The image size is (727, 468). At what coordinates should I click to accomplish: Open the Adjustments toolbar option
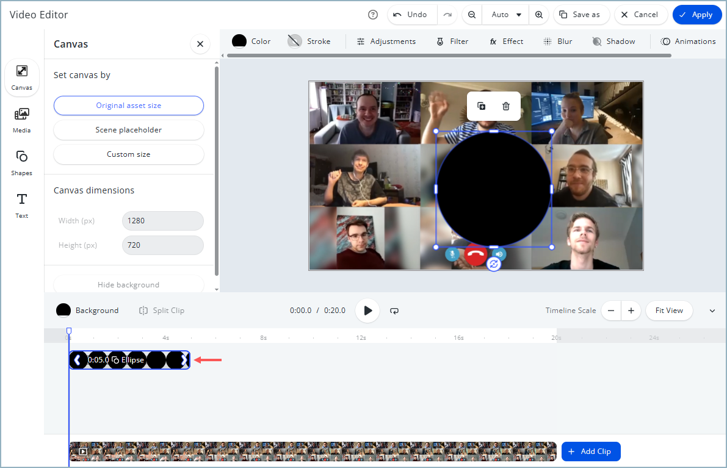(x=386, y=41)
